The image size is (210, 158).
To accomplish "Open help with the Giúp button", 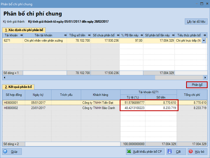I will (12, 152).
